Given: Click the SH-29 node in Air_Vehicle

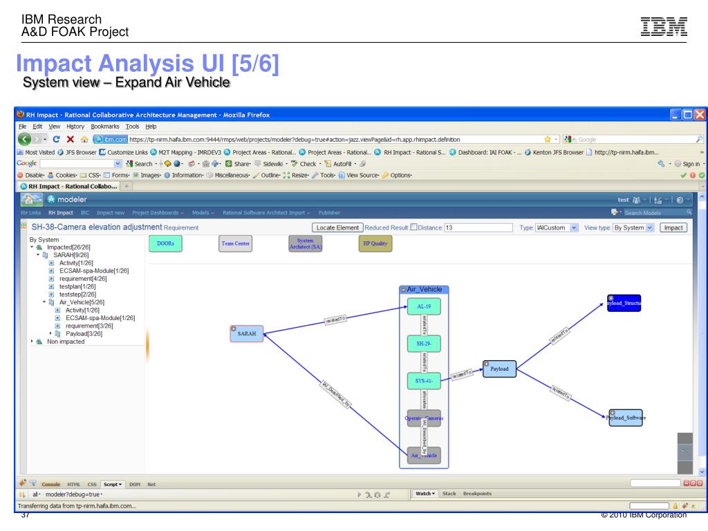Looking at the screenshot, I should [424, 344].
